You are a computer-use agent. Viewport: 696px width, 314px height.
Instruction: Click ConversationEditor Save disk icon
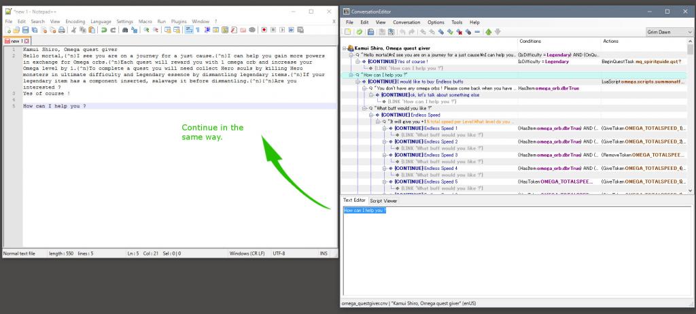click(370, 32)
